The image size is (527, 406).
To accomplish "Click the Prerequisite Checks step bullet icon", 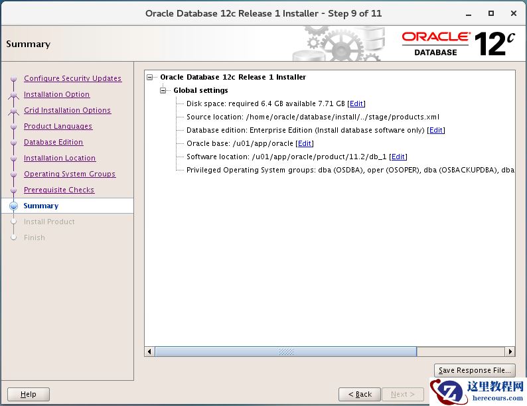I will (13, 190).
